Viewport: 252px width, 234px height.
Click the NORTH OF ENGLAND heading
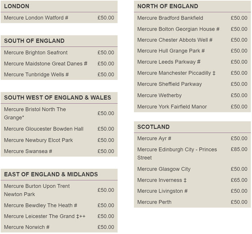(168, 6)
